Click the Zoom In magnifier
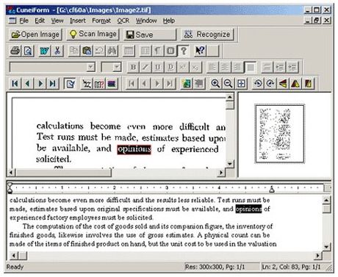Viewport: 338px width, 277px height. (215, 84)
